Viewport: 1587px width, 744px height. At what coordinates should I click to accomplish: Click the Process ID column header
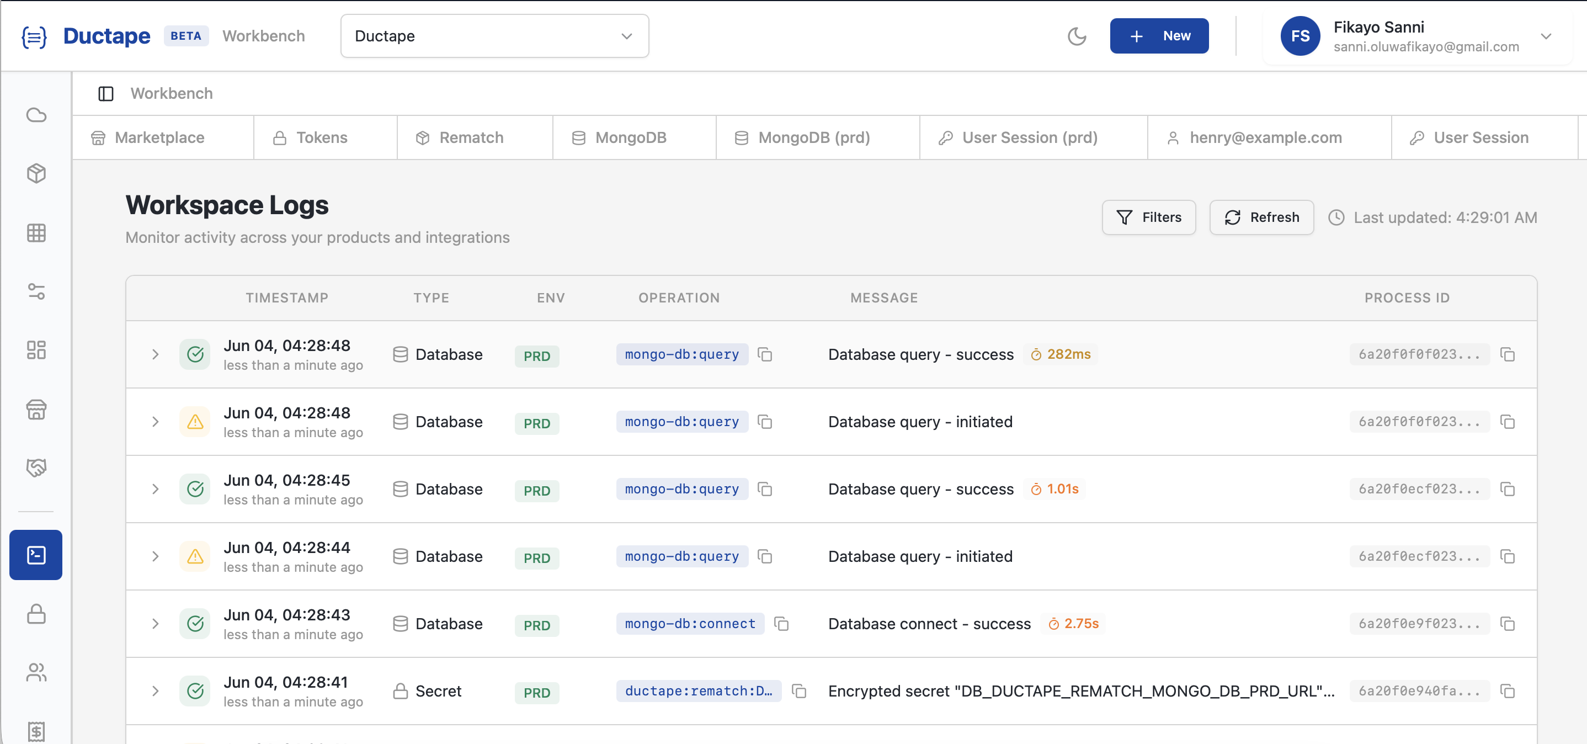(x=1407, y=299)
